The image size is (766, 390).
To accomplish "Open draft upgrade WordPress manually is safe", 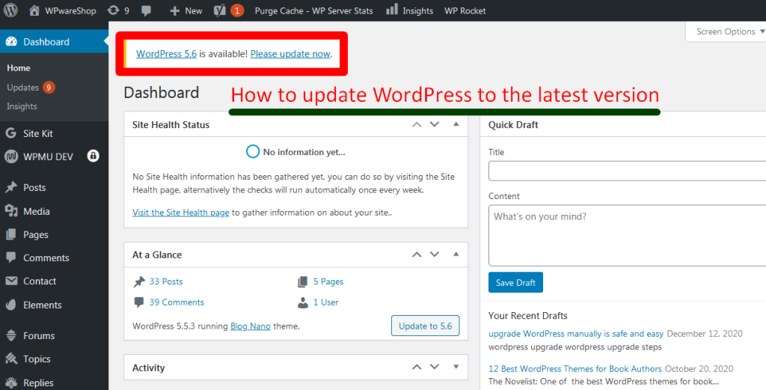I will click(576, 334).
